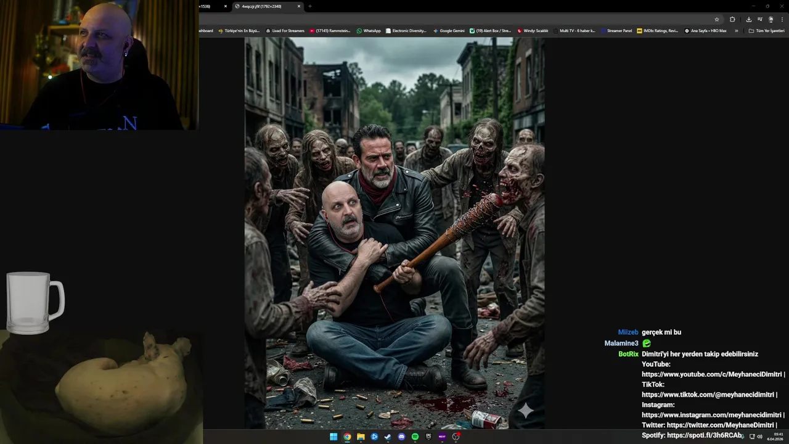Open the Ana Sayfa • HBO Max bookmark
Viewport: 789px width, 444px height.
[x=706, y=30]
